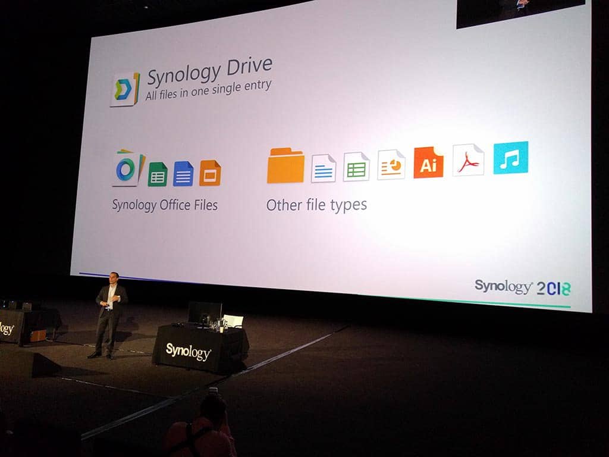Click the Synology Drive logo icon

125,89
